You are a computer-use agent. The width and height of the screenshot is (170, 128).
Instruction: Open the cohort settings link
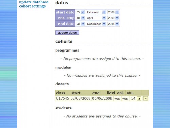coord(32,6)
